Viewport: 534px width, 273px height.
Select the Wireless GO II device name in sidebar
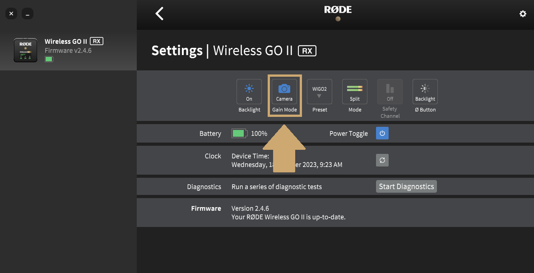coord(66,42)
